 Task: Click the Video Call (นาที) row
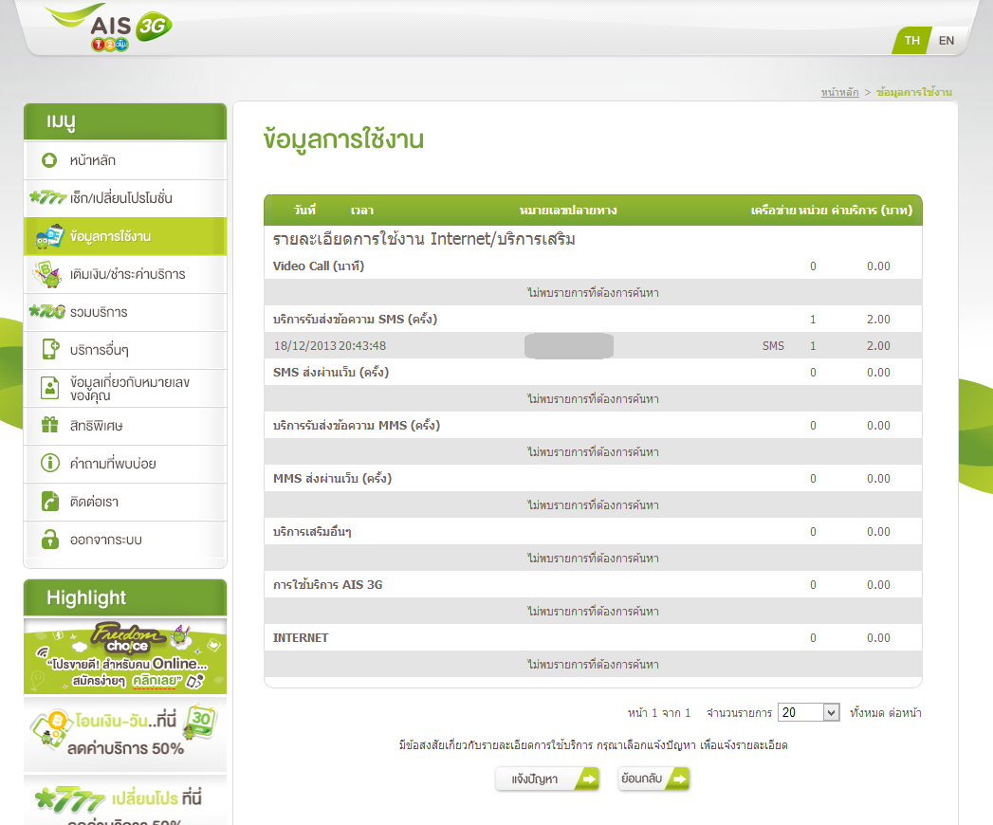(593, 266)
